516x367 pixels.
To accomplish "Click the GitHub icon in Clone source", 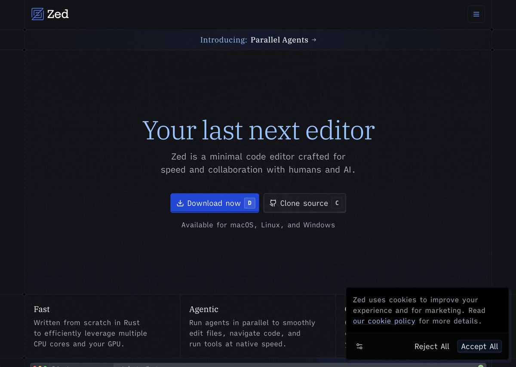I will [273, 203].
